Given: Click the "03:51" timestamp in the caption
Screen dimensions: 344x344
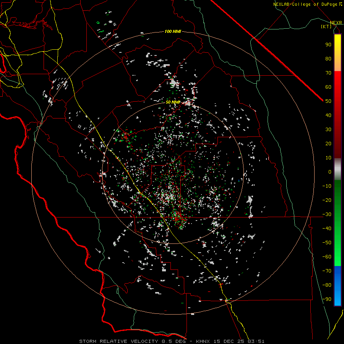Looking at the screenshot, I should (256, 341).
